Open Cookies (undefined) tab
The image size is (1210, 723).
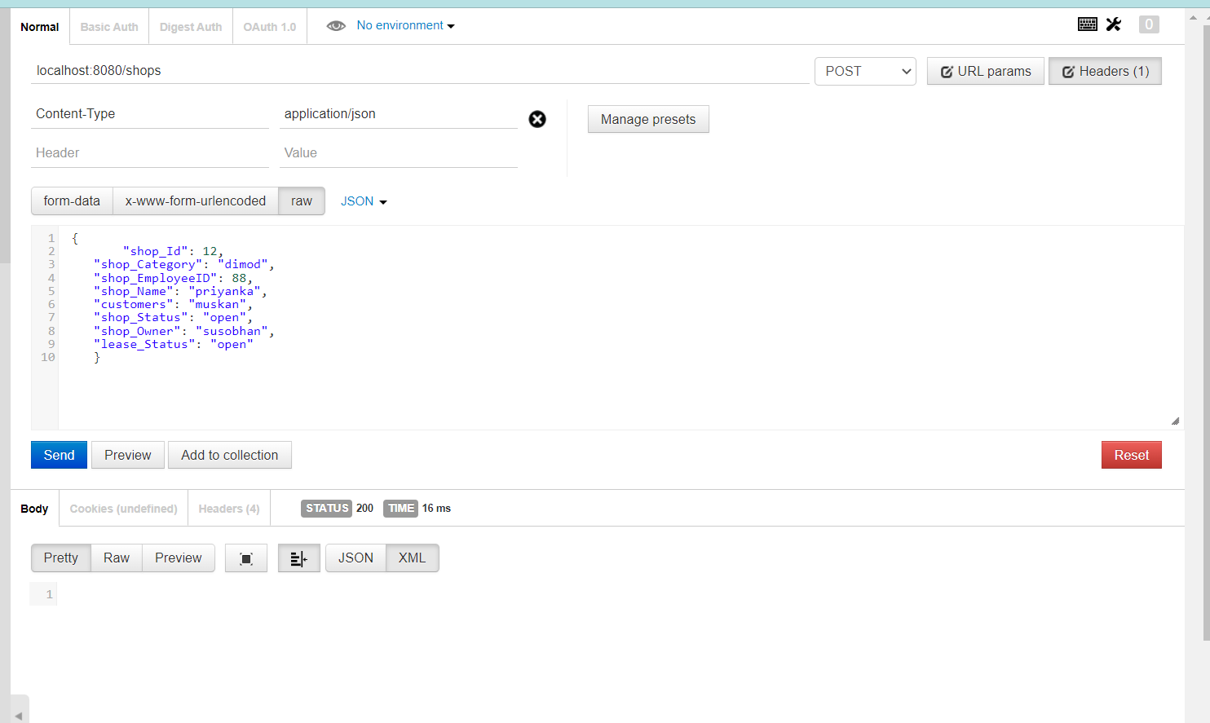[x=124, y=509]
